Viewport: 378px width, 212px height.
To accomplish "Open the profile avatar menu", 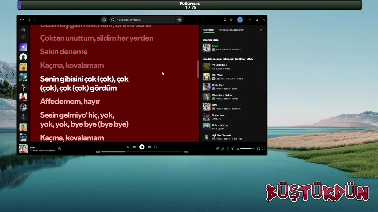I will coord(240,20).
